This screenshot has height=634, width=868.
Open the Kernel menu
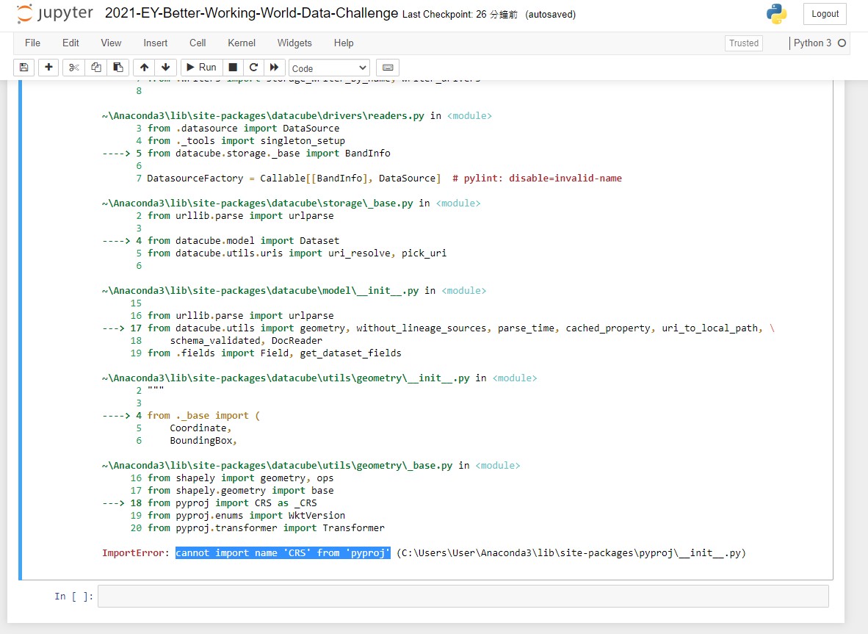pyautogui.click(x=242, y=43)
